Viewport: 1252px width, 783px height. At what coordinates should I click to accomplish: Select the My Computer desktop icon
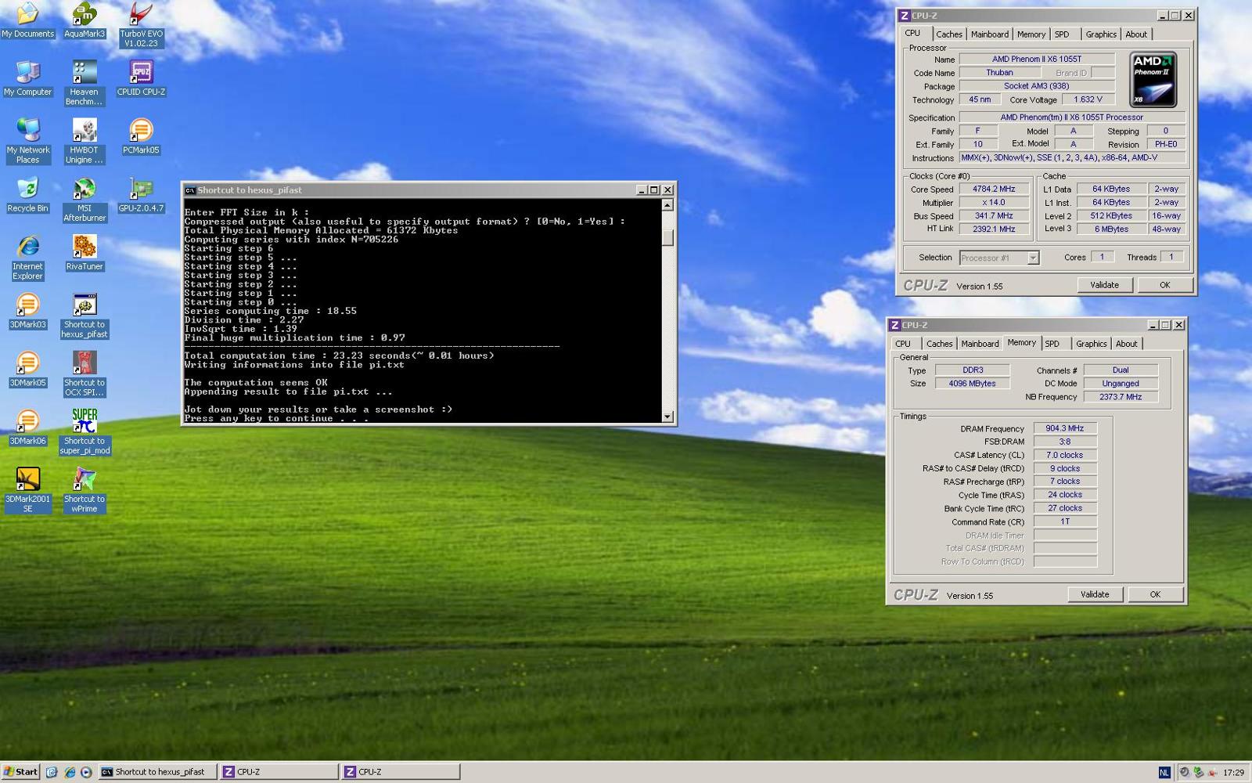pyautogui.click(x=27, y=78)
